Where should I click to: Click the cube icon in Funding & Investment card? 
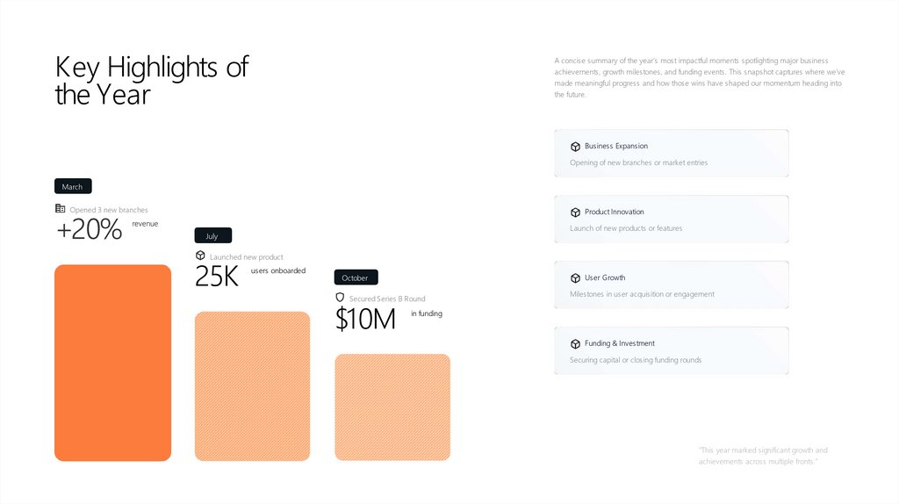(575, 344)
